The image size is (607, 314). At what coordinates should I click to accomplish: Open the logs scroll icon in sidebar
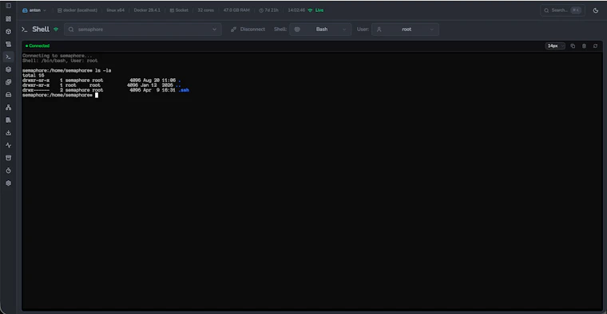[x=8, y=44]
